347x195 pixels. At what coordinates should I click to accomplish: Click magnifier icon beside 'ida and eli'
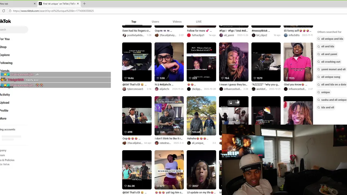click(x=319, y=108)
